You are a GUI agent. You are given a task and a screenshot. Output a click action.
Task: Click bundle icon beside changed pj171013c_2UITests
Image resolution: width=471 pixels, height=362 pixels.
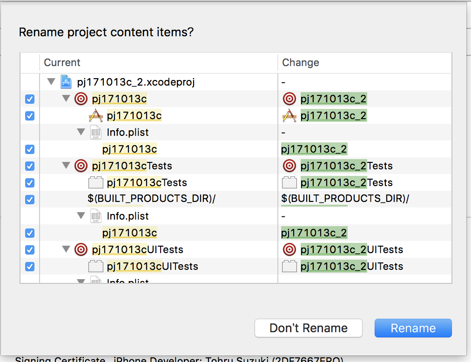point(289,266)
